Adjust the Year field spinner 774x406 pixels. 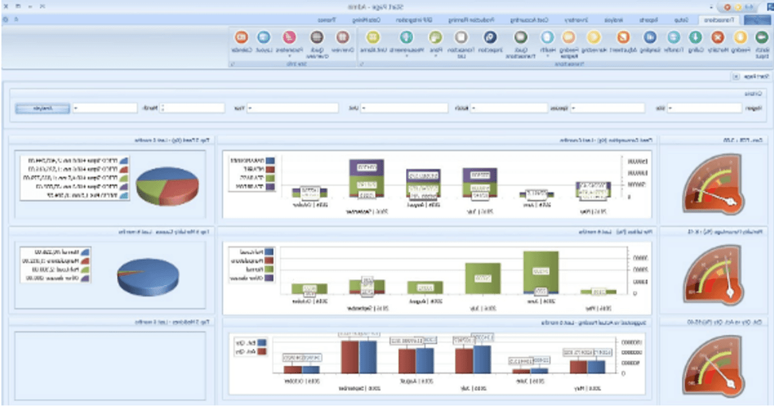[x=162, y=108]
